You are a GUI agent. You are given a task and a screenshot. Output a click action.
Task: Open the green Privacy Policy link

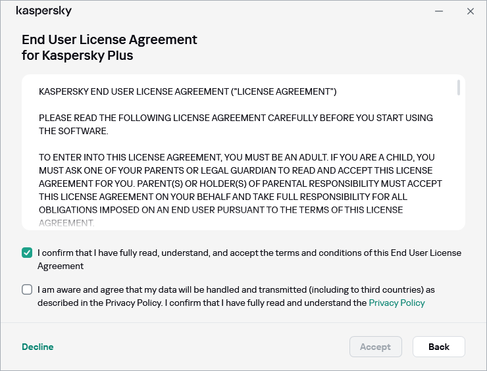396,303
